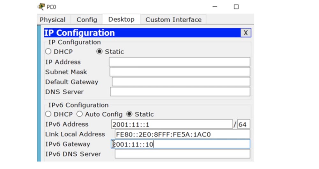Focus the Subnet Mask field
319x169 pixels.
point(180,72)
